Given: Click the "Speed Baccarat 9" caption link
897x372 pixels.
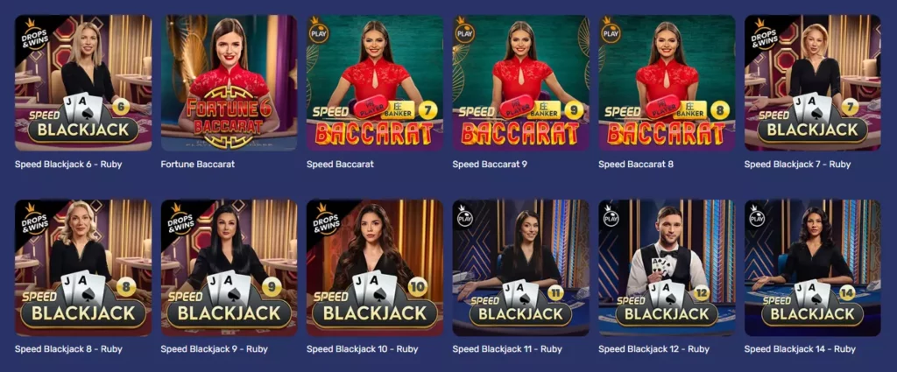Looking at the screenshot, I should coord(490,164).
